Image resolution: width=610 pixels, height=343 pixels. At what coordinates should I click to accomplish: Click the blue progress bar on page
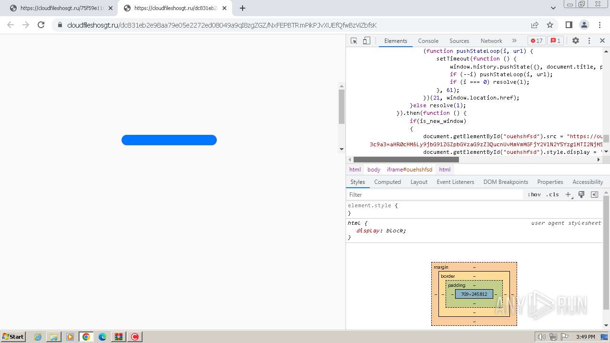pos(169,140)
